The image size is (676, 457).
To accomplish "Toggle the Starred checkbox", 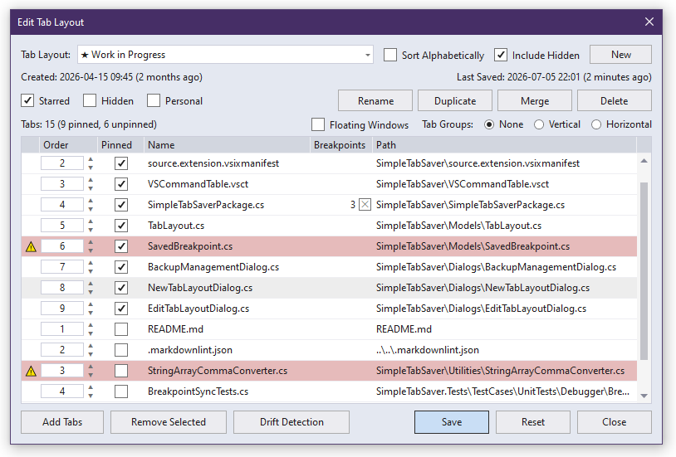I will 27,101.
